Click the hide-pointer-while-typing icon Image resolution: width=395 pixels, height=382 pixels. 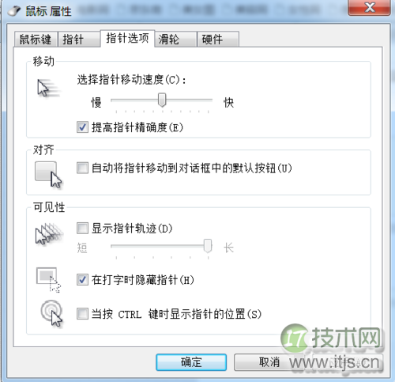click(49, 280)
